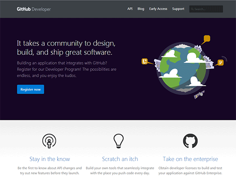The image size is (236, 183).
Task: Go to Early Access page
Action: point(158,9)
